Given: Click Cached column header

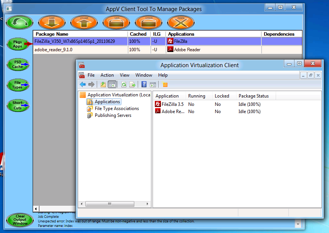Looking at the screenshot, I should click(139, 34).
